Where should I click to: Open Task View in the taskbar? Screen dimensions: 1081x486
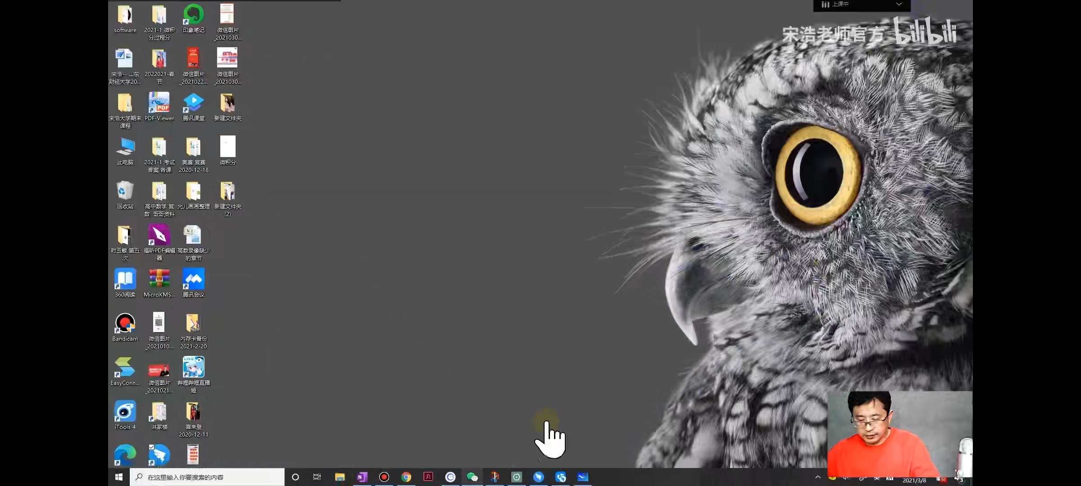coord(317,477)
